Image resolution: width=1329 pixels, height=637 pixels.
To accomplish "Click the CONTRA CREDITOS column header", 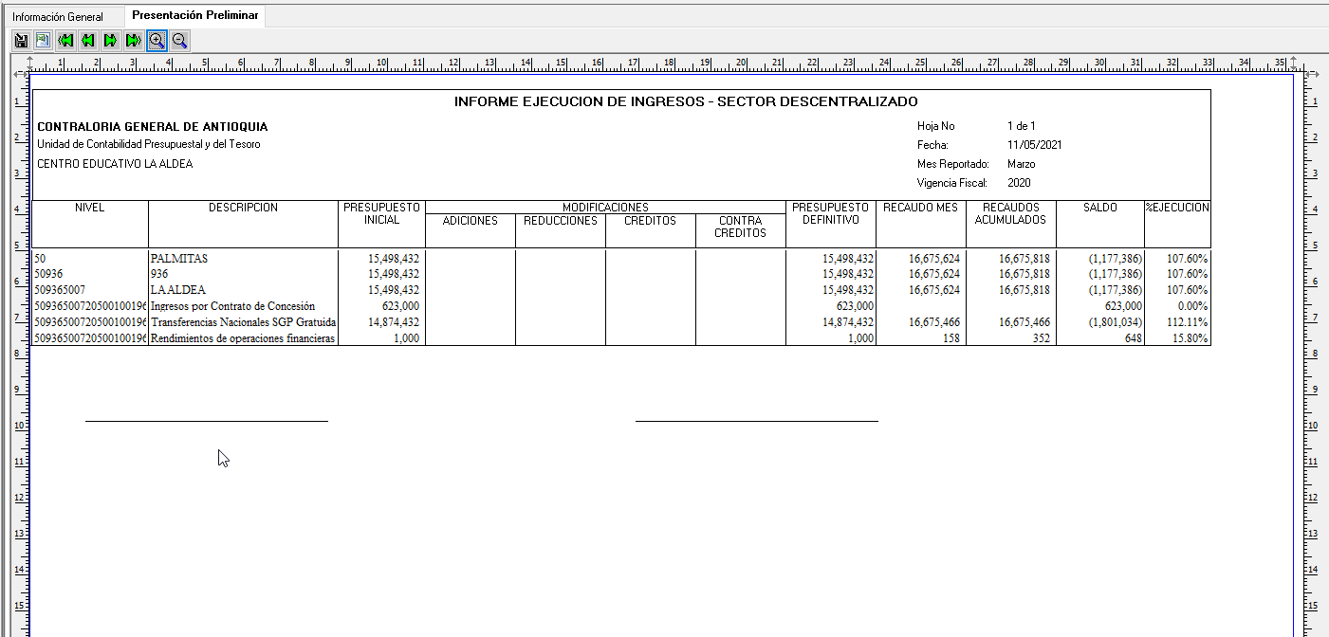I will [x=740, y=227].
